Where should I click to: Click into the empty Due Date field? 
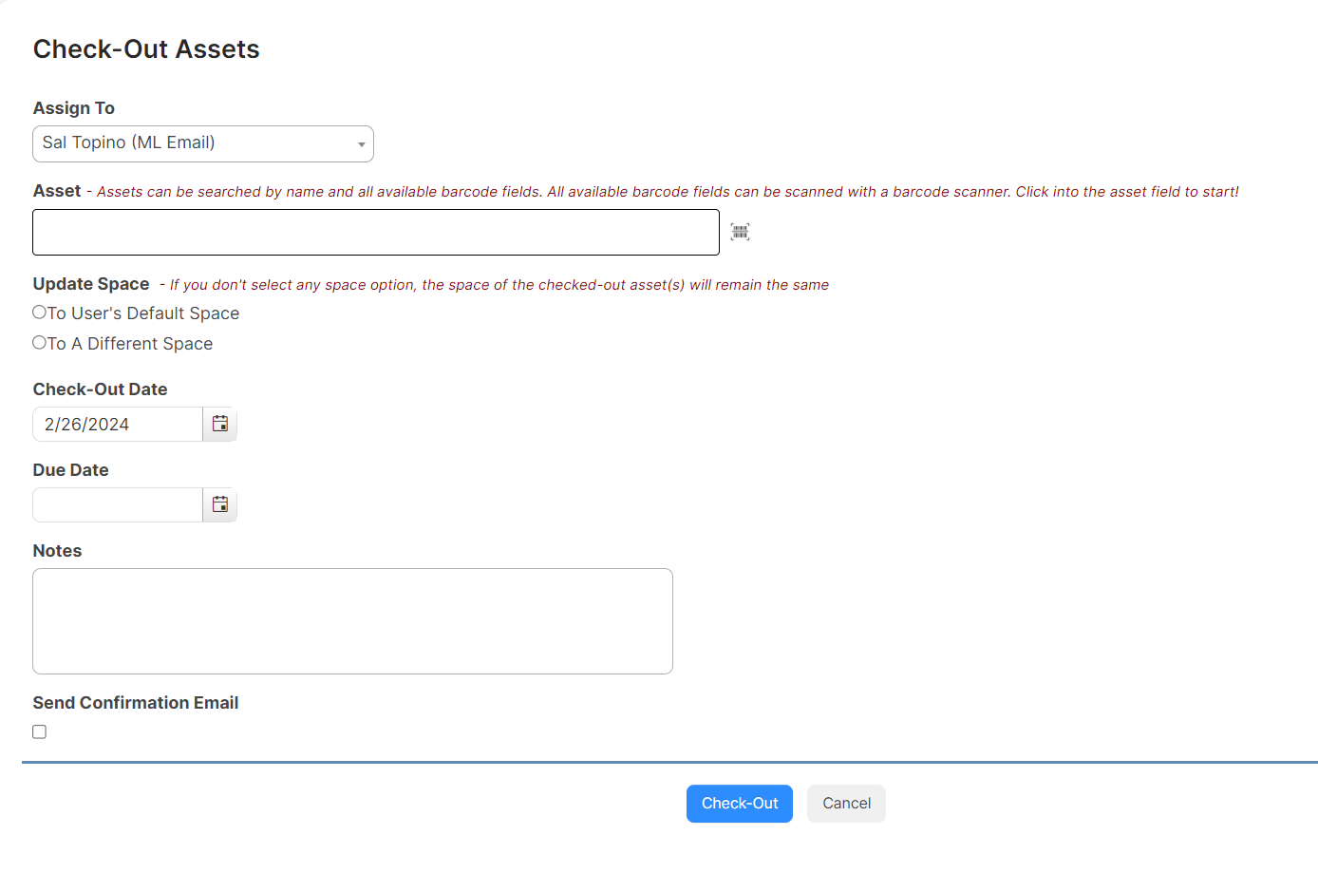tap(118, 504)
